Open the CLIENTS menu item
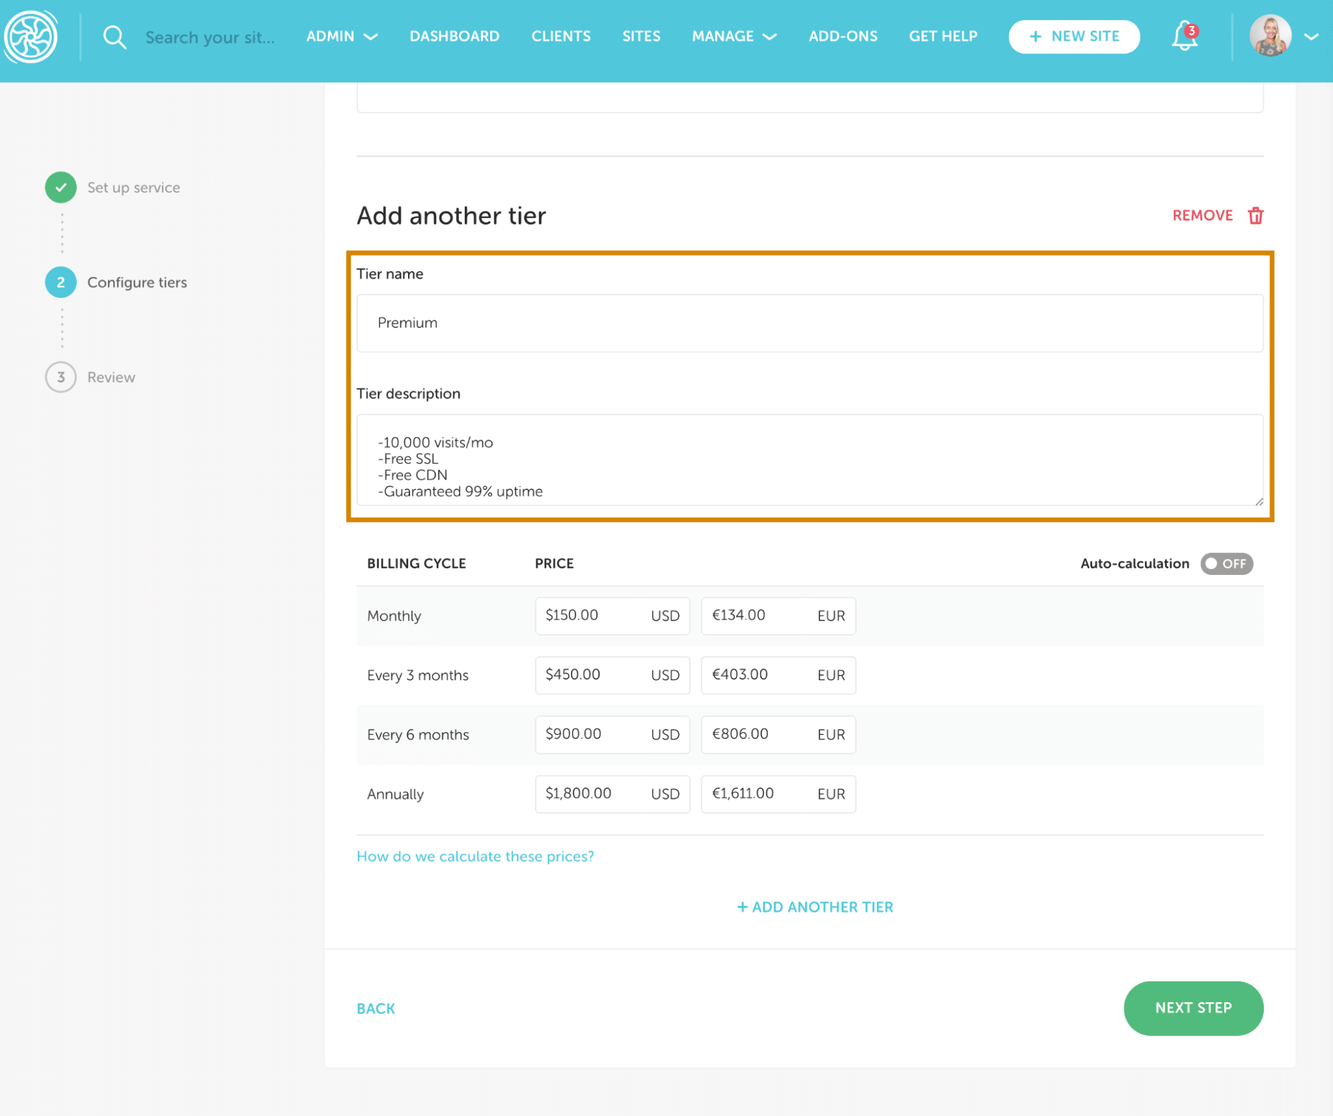Image resolution: width=1333 pixels, height=1116 pixels. [x=560, y=37]
